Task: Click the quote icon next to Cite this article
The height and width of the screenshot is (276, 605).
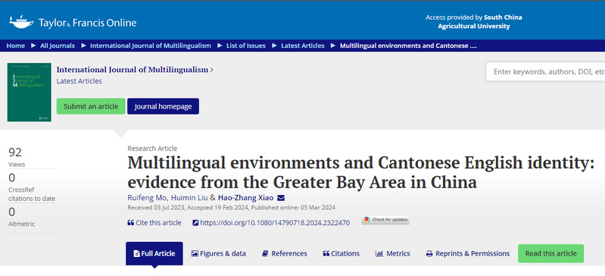Action: (x=130, y=223)
